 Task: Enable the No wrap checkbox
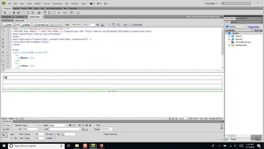(x=54, y=134)
